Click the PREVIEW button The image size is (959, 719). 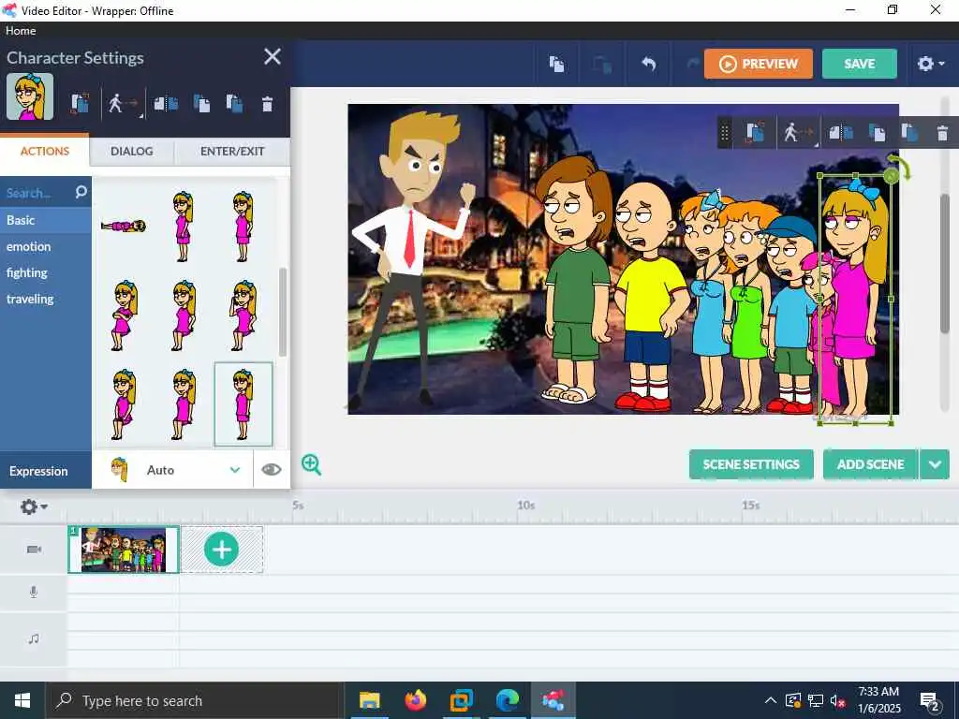pyautogui.click(x=759, y=64)
